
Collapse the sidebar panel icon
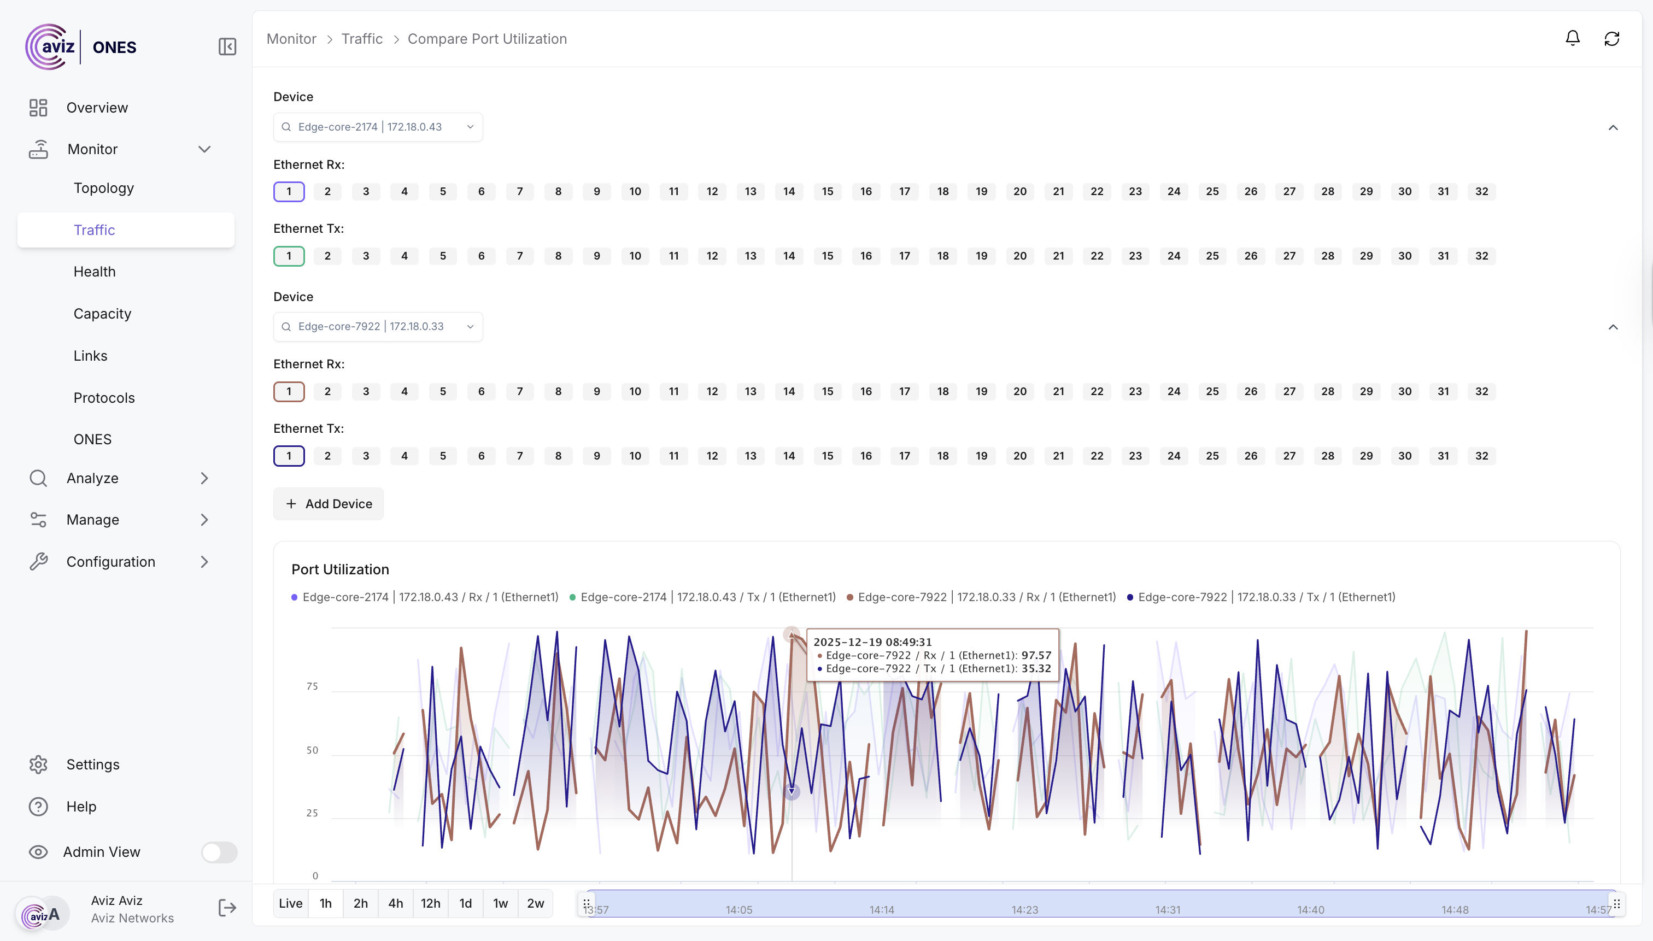click(x=227, y=46)
